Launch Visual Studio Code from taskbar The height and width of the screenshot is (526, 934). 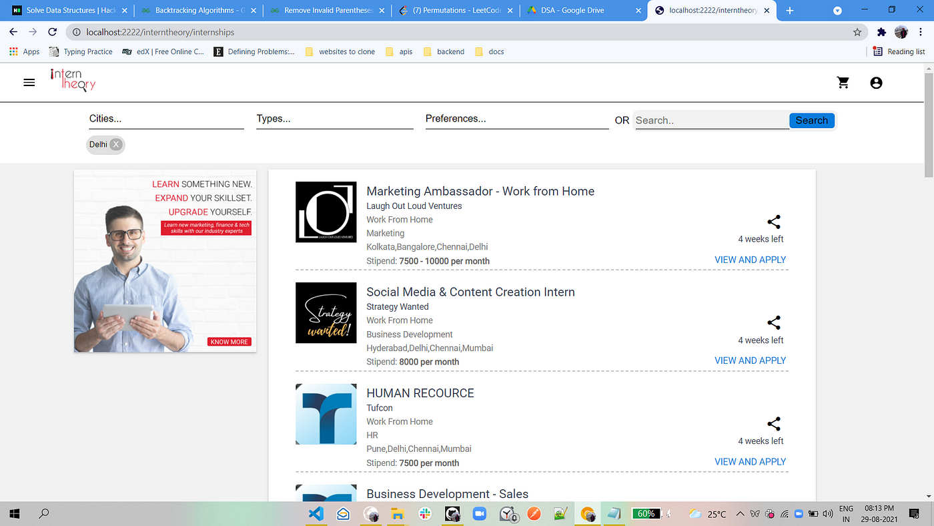[x=316, y=513]
